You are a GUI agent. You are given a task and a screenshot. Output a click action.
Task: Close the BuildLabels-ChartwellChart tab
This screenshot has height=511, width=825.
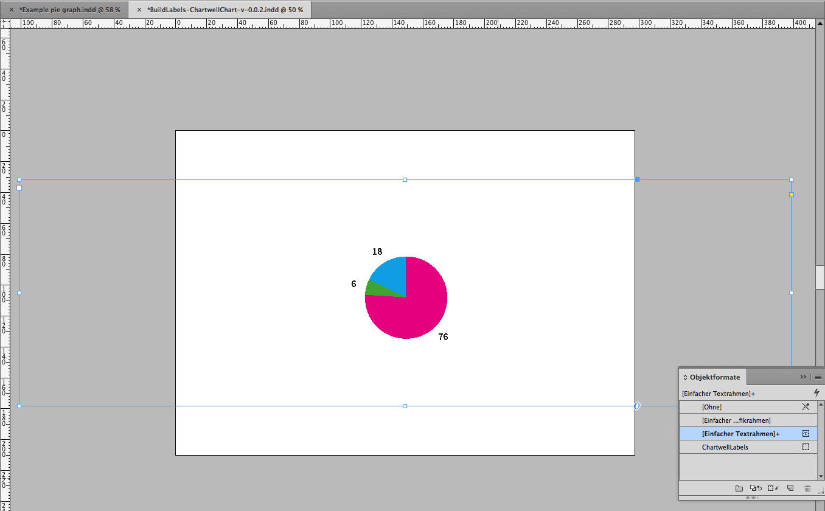139,10
